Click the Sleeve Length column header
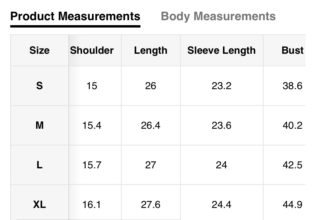 click(221, 50)
